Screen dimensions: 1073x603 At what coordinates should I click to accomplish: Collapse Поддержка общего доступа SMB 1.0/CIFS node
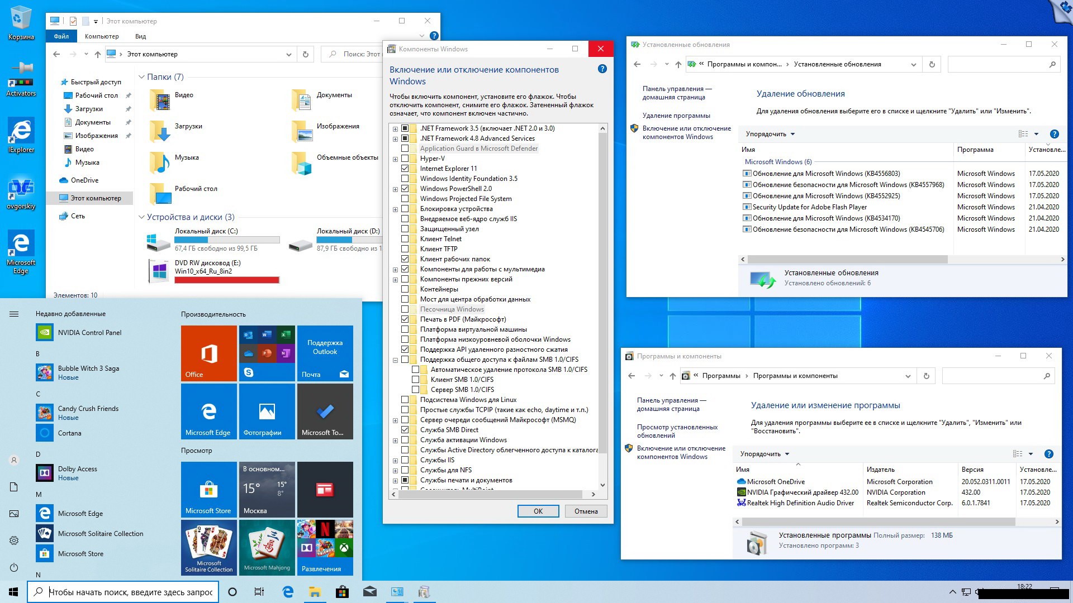395,360
